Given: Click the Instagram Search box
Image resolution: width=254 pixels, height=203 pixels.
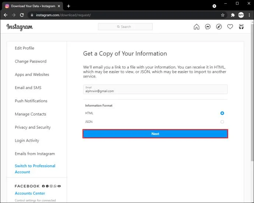Looking at the screenshot, I should coord(125,27).
